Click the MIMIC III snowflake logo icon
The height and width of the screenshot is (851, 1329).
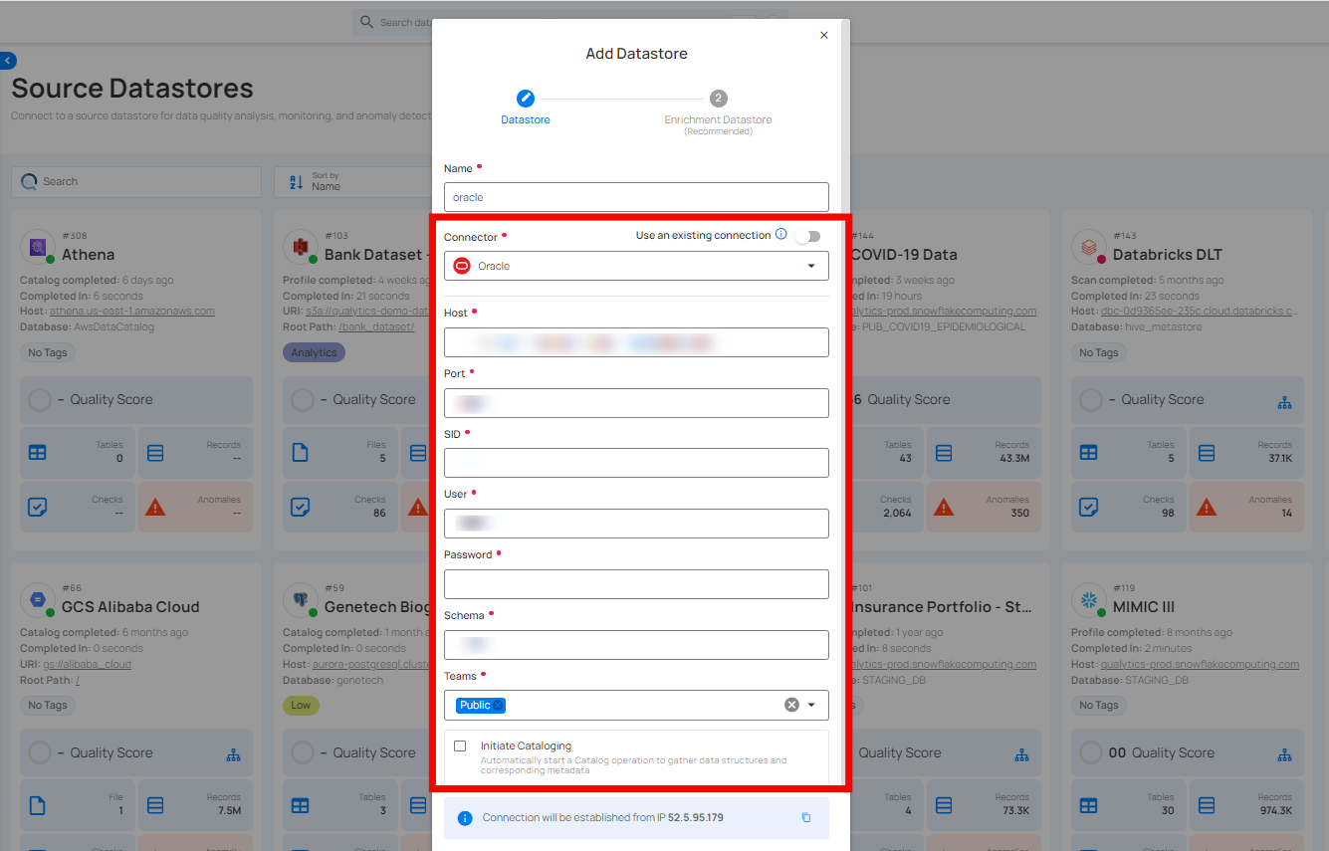click(x=1089, y=599)
